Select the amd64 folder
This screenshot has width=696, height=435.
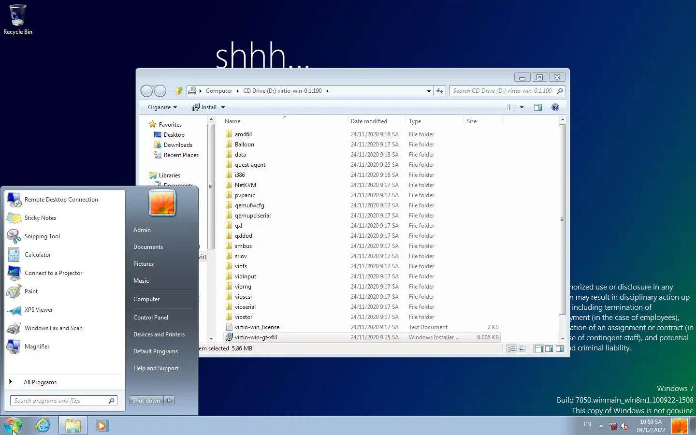[x=362, y=134]
